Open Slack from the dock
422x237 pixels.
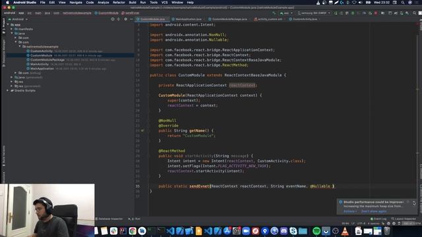pos(113,231)
